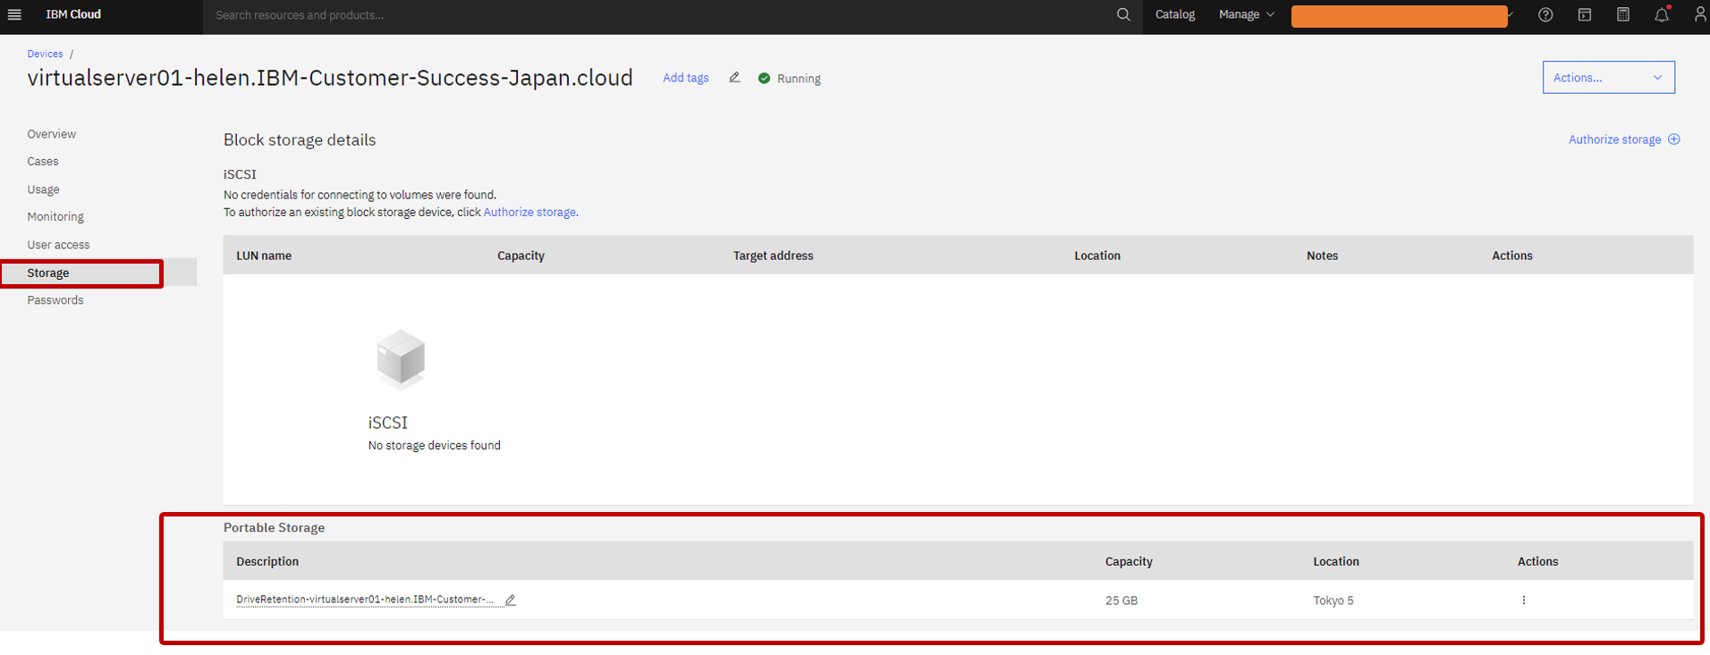Open Cases in the sidebar
Screen dimensions: 1710x655
click(43, 162)
